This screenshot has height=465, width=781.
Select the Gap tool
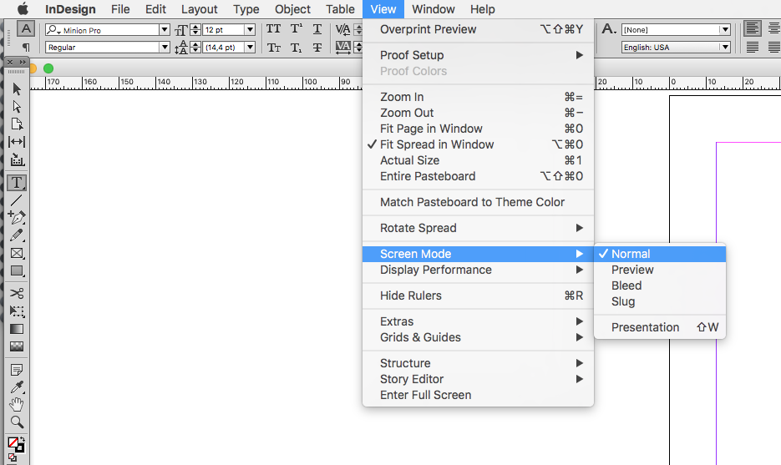pos(17,142)
